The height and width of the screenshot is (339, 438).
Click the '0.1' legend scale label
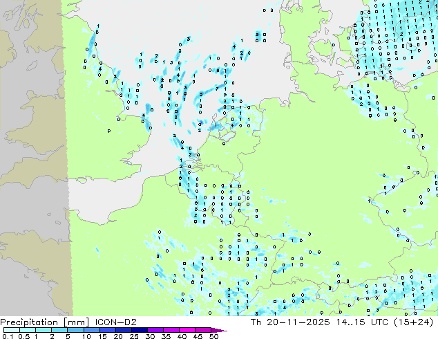[8, 336]
